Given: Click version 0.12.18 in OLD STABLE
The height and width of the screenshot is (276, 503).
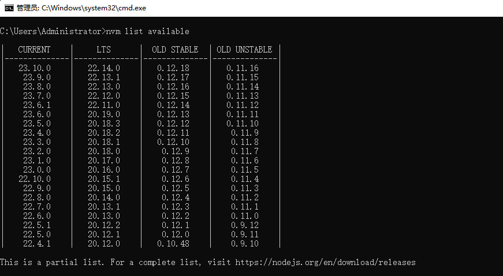Looking at the screenshot, I should click(x=173, y=68).
